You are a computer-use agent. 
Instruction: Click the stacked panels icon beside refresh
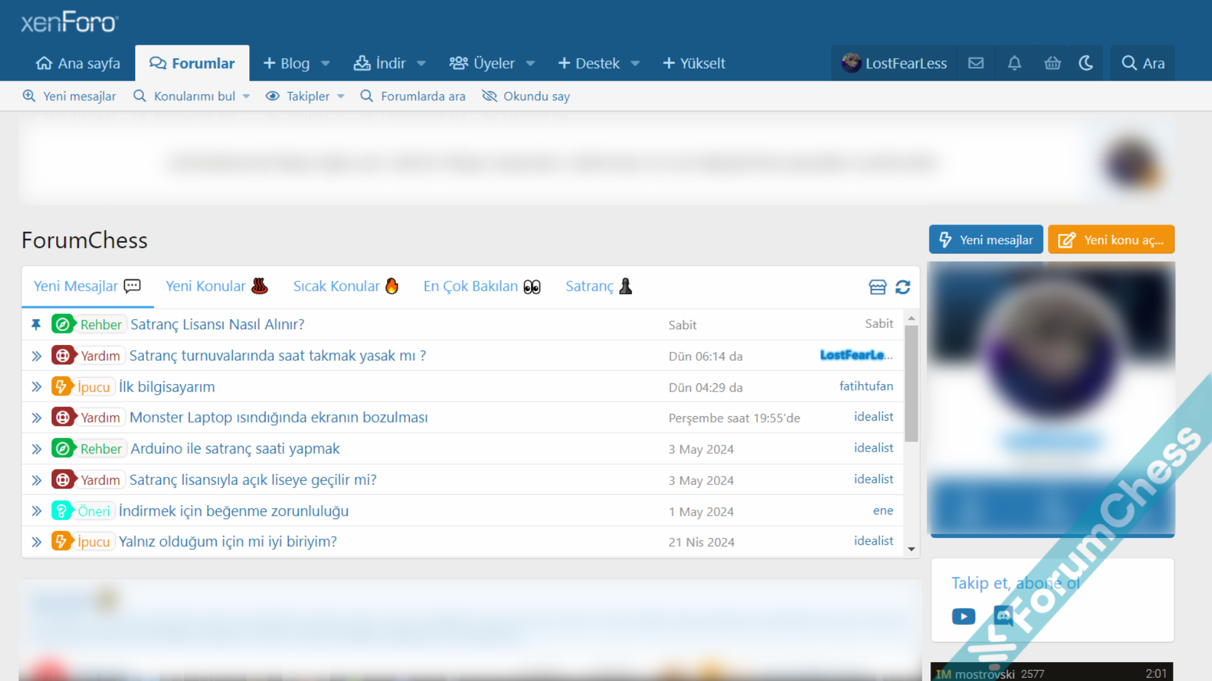coord(877,288)
